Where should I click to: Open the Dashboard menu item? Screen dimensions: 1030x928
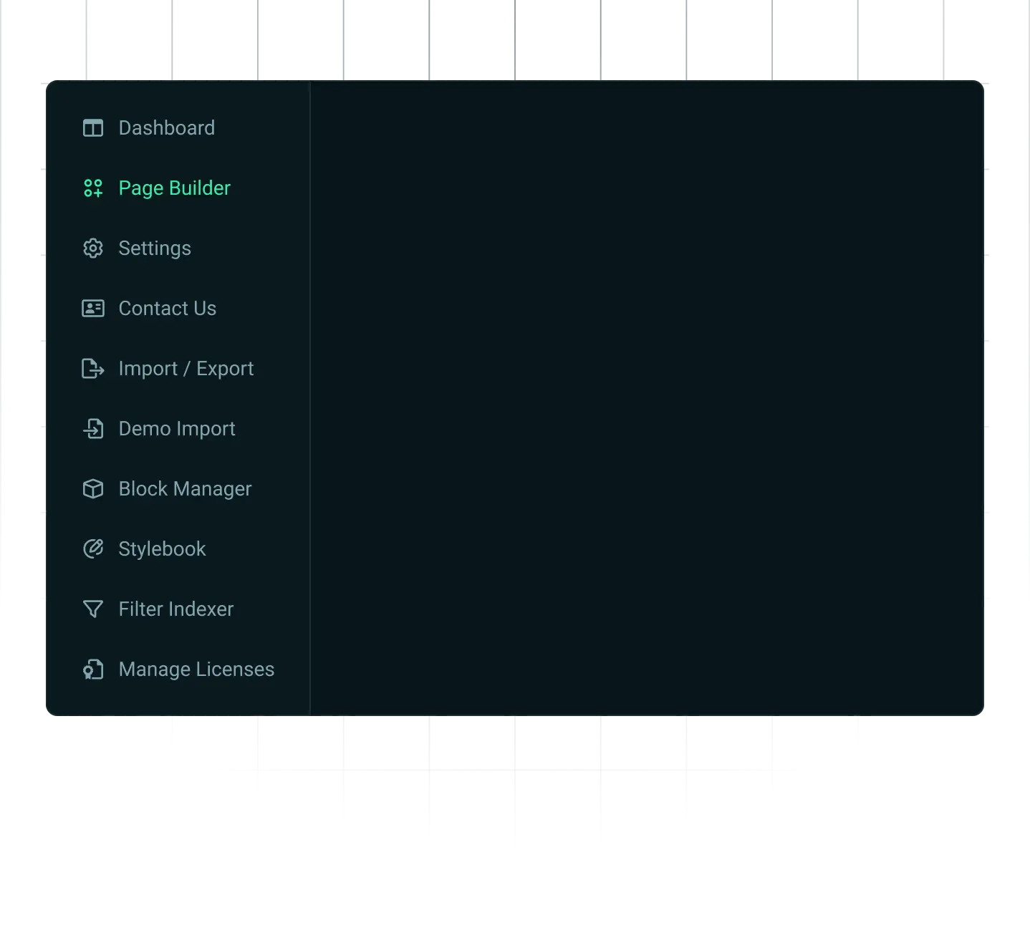(166, 128)
